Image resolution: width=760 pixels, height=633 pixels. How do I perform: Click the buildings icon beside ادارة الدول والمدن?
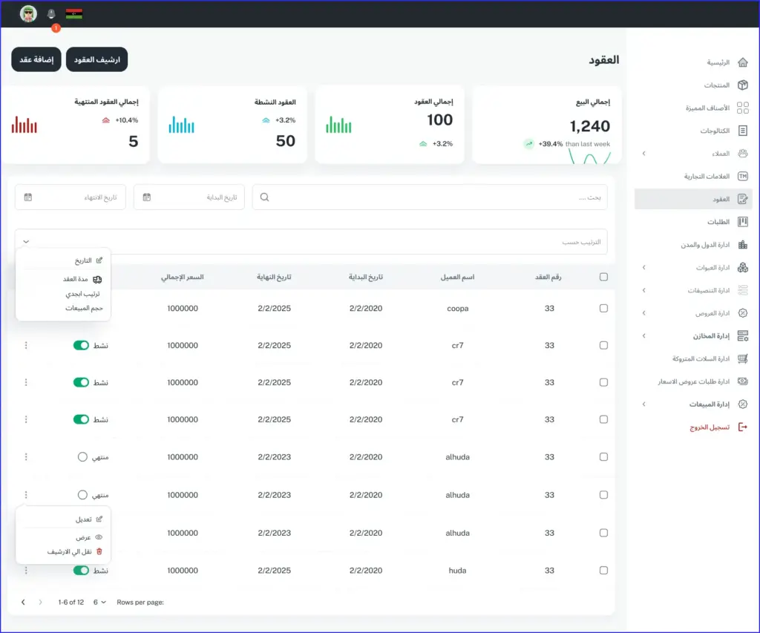[x=742, y=245]
